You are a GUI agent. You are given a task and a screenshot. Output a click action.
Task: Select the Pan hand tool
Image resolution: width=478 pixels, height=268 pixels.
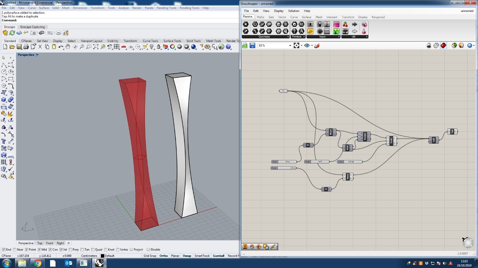pos(68,47)
